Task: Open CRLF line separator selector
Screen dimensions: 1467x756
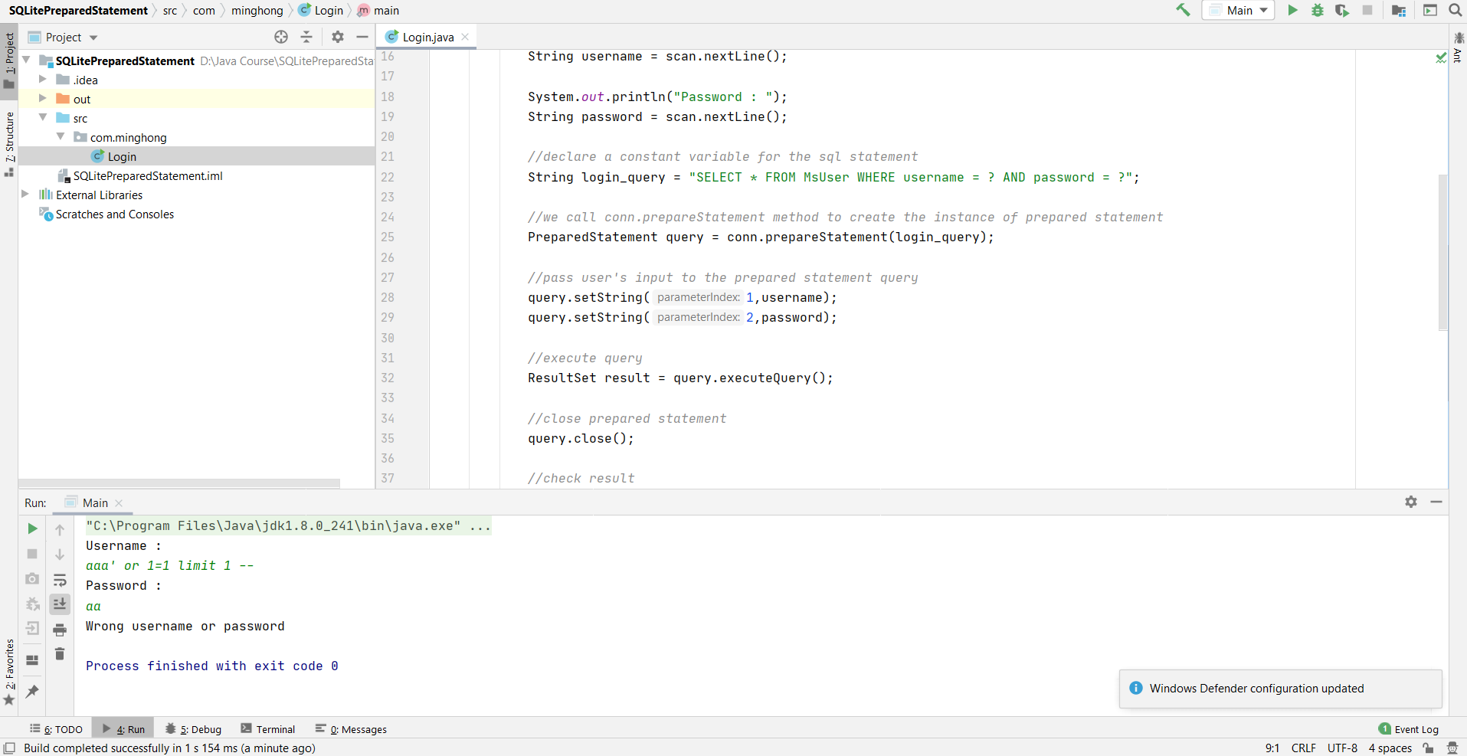Action: [1303, 748]
